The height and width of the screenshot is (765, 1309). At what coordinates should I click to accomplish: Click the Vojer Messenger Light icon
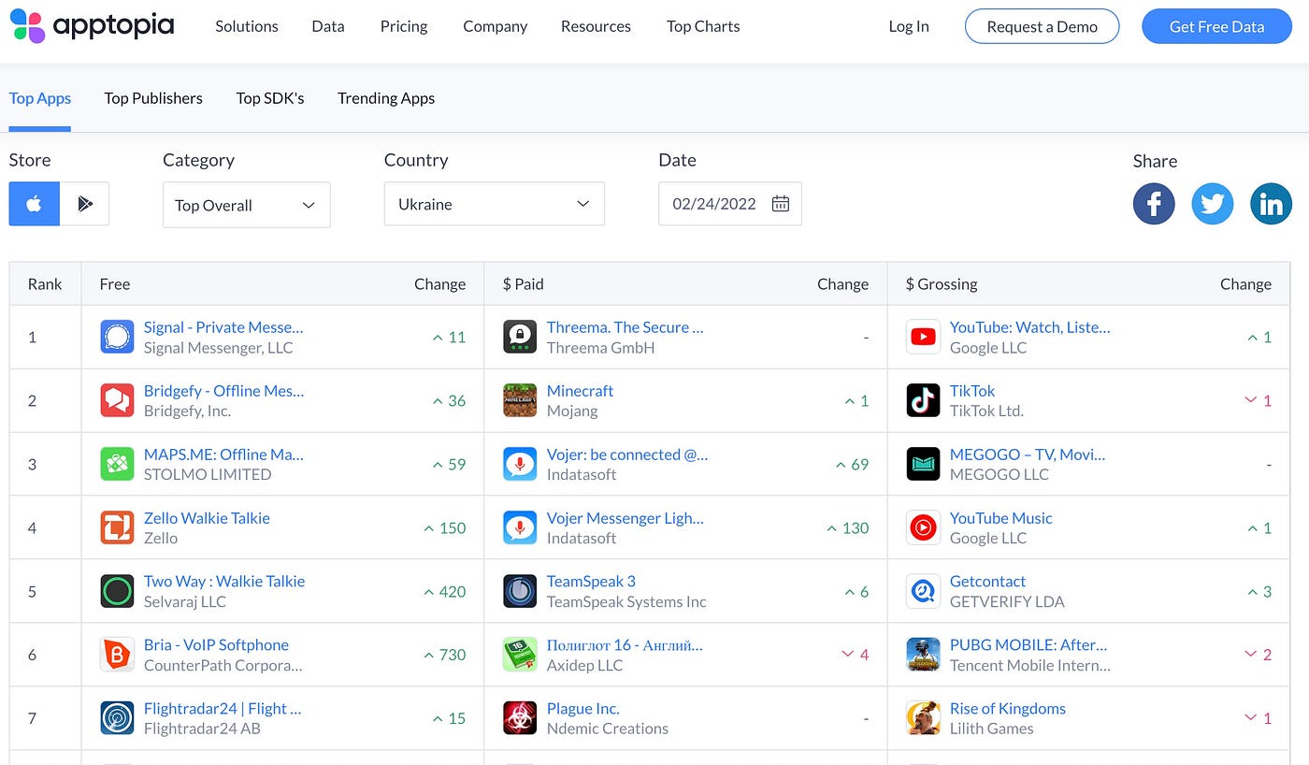520,527
